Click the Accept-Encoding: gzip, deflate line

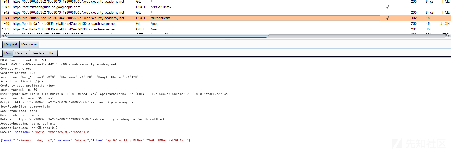pos(28,124)
